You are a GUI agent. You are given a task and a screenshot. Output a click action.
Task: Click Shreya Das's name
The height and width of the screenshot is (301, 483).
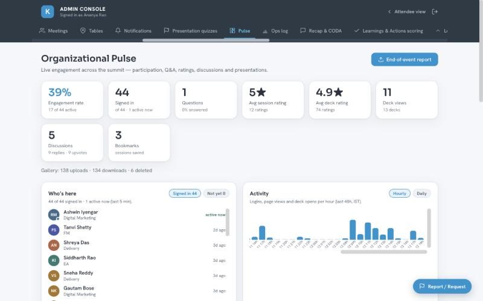(77, 242)
